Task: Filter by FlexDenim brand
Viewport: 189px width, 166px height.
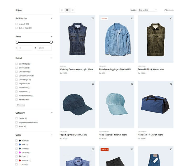Action: coord(17,87)
